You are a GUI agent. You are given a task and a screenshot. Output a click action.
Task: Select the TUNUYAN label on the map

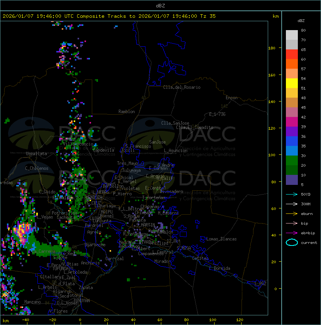coord(81,300)
